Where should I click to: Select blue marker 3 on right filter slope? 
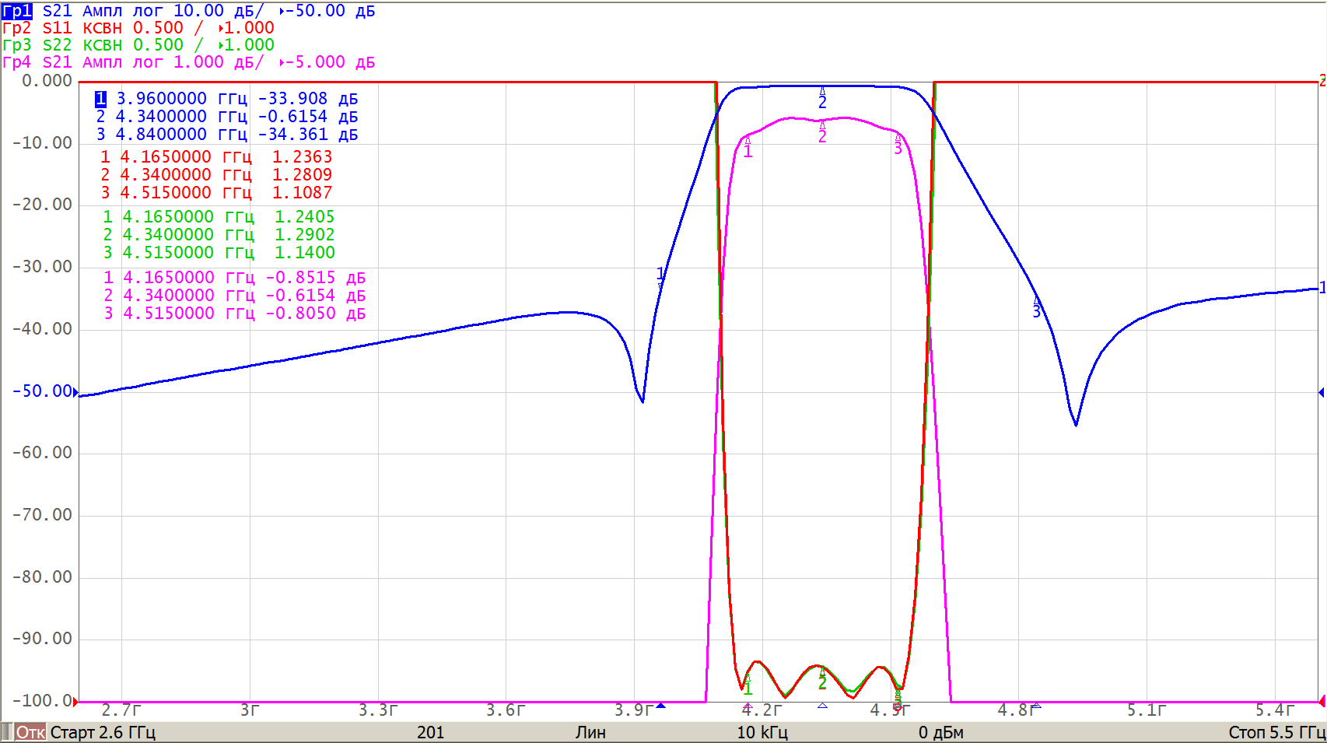1036,309
